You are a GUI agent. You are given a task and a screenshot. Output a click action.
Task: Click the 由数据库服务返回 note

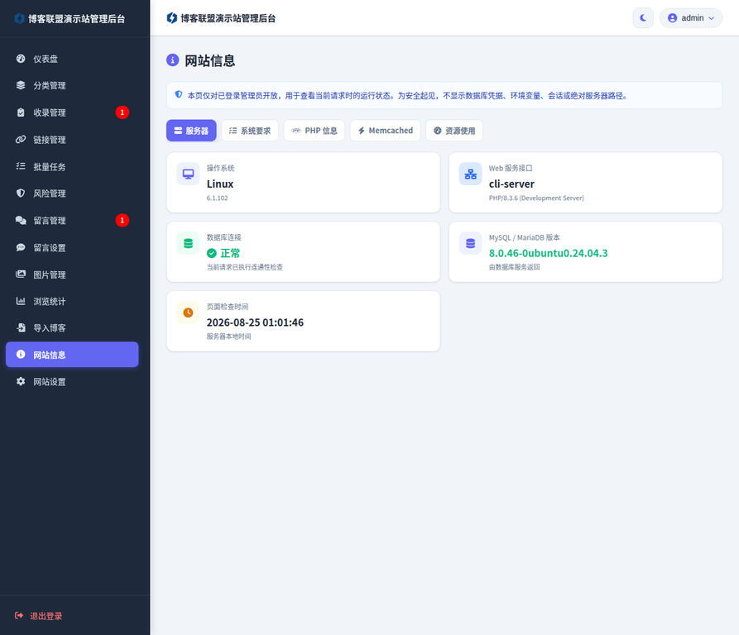(514, 267)
